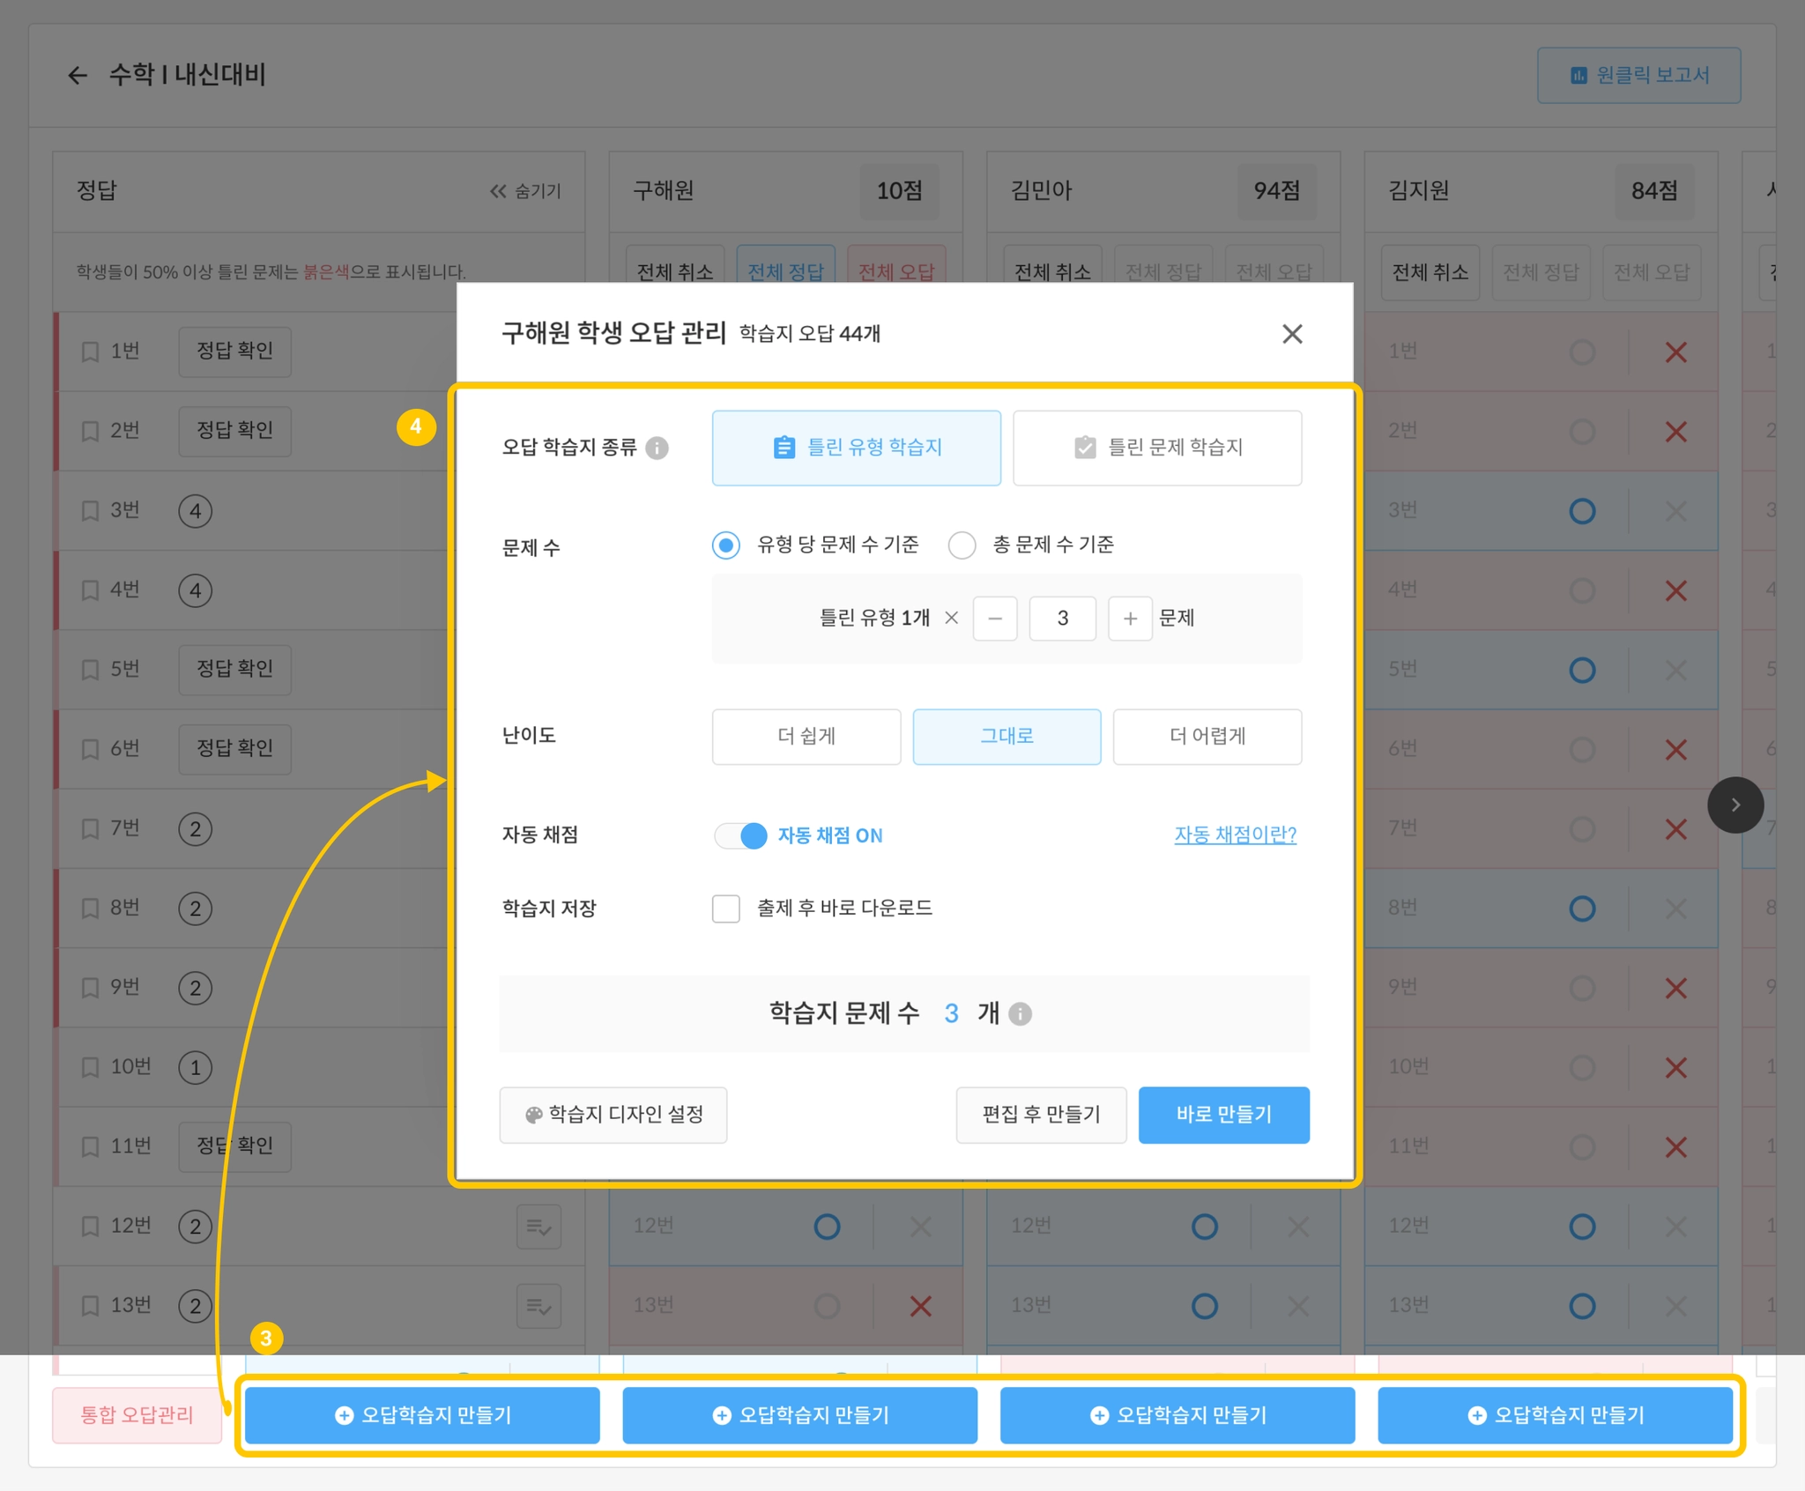Check 출제 후 바로 다운로드 checkbox
Viewport: 1805px width, 1491px height.
click(x=726, y=909)
